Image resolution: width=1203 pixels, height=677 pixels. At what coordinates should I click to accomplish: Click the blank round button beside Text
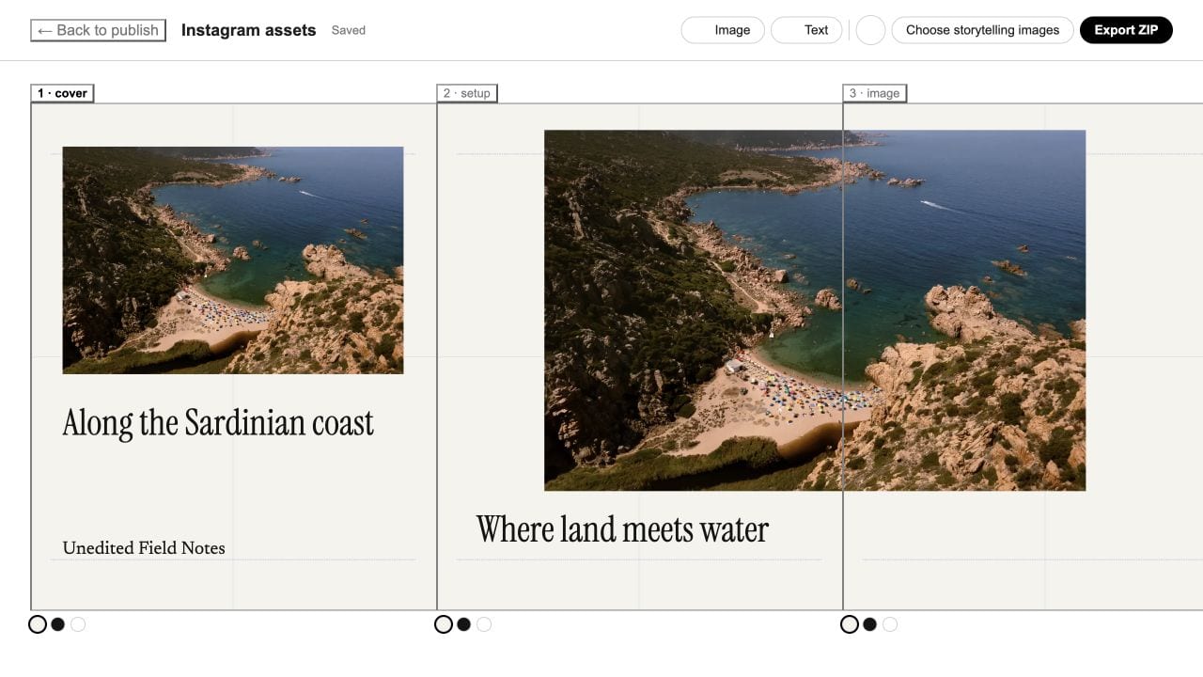tap(871, 30)
